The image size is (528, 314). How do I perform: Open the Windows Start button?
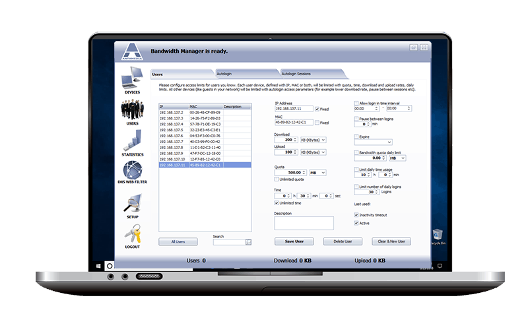pos(98,265)
